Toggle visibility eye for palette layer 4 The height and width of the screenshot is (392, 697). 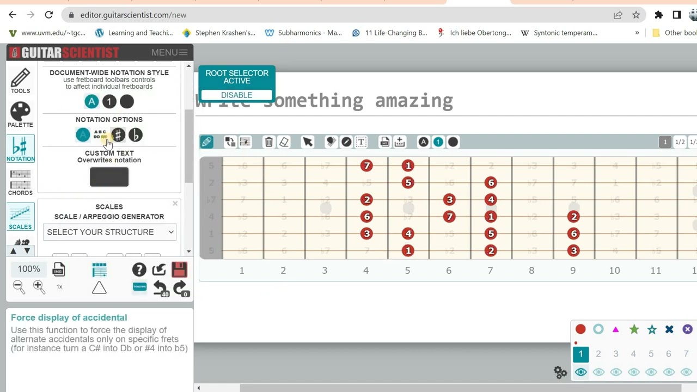(633, 372)
